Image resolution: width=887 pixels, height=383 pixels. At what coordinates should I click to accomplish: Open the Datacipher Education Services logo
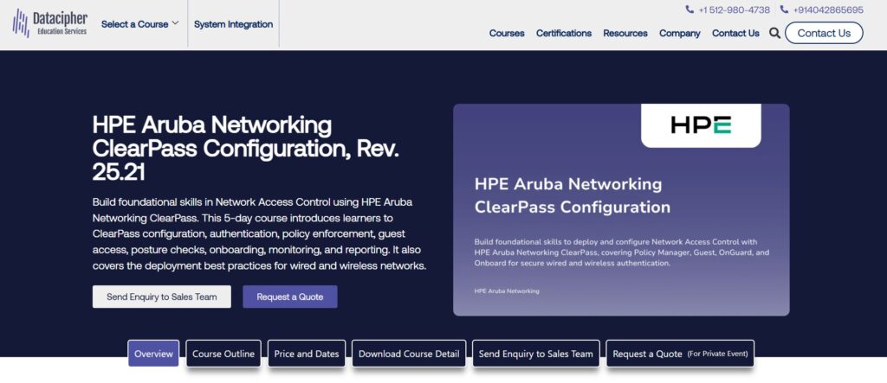49,23
